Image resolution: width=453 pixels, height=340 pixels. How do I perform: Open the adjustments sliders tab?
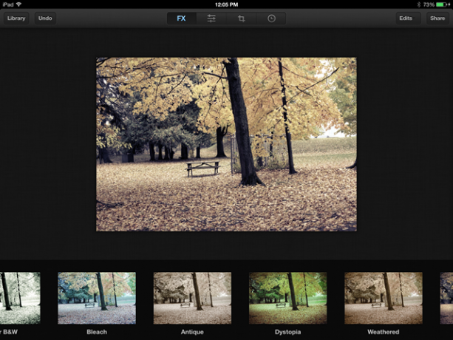tap(211, 18)
